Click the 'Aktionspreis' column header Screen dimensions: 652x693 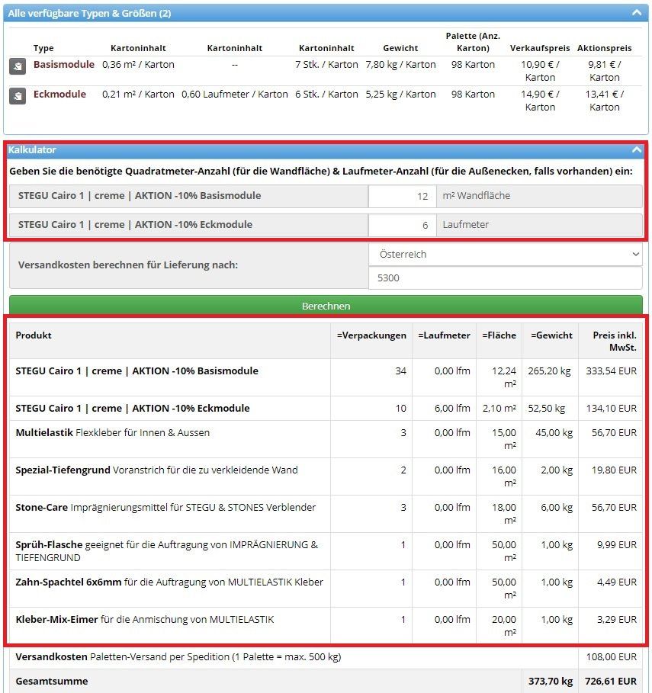pyautogui.click(x=604, y=48)
